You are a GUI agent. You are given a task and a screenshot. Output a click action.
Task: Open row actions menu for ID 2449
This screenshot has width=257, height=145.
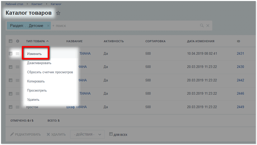pos(18,107)
